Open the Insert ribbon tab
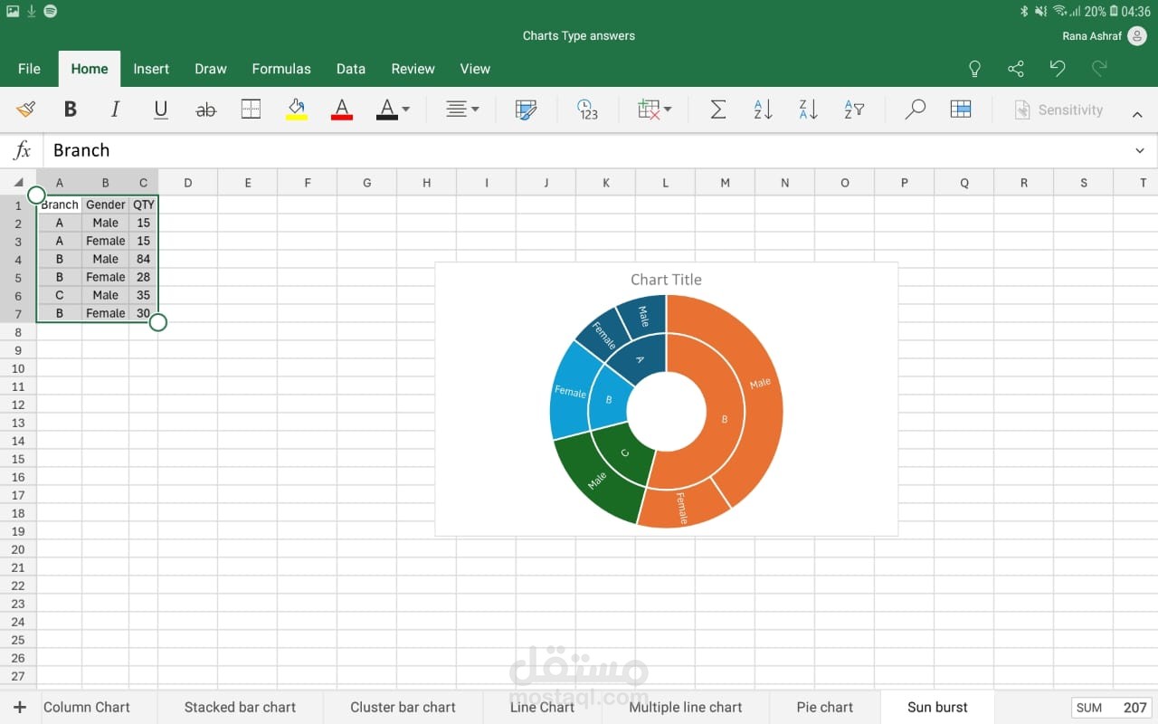Viewport: 1158px width, 724px height. point(151,69)
